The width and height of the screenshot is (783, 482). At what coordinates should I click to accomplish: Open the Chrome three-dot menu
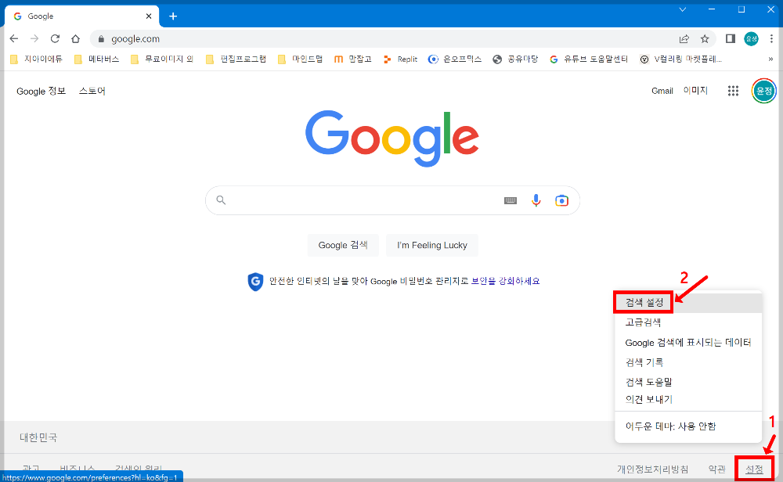click(771, 39)
